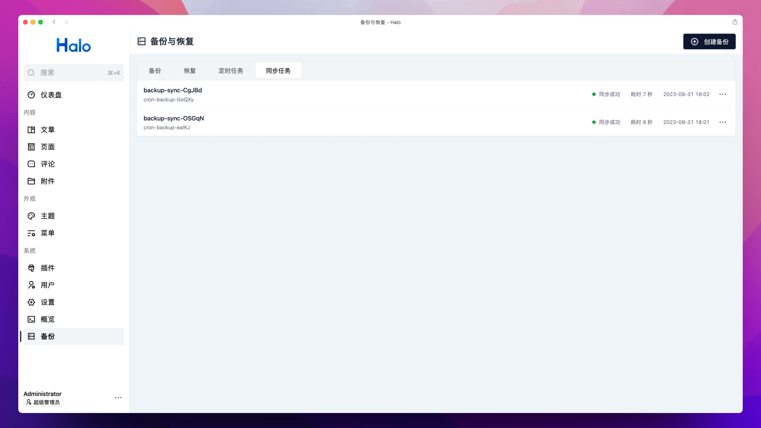
Task: Click the search magnifier icon
Action: tap(31, 73)
